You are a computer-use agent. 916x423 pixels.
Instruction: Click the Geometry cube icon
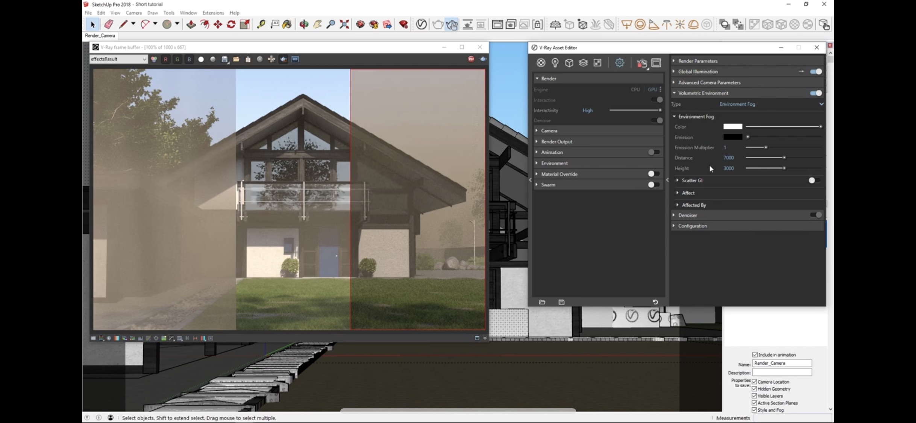tap(569, 63)
